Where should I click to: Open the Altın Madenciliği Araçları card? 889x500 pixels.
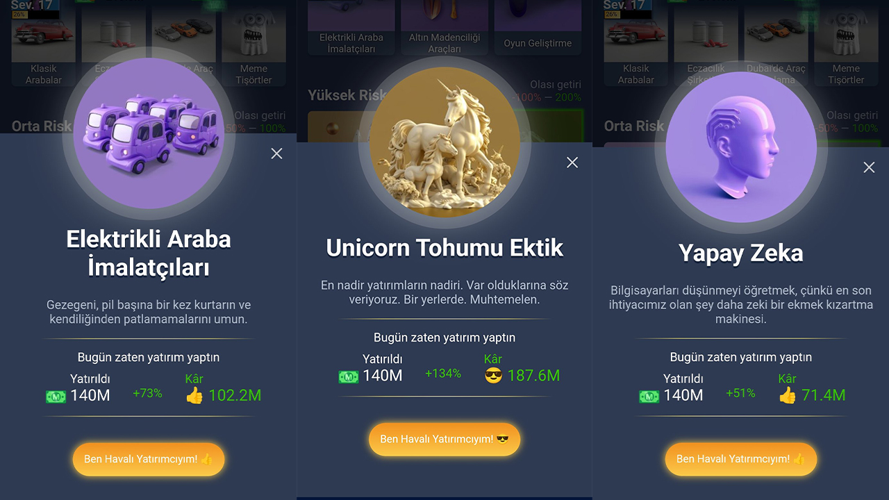pyautogui.click(x=444, y=28)
